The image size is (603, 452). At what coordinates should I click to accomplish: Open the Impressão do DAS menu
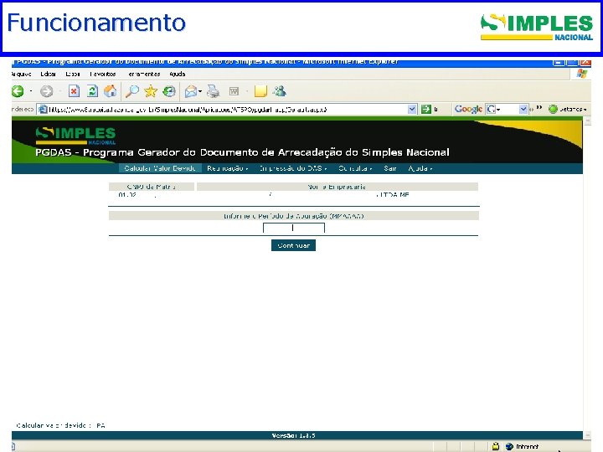[x=292, y=168]
